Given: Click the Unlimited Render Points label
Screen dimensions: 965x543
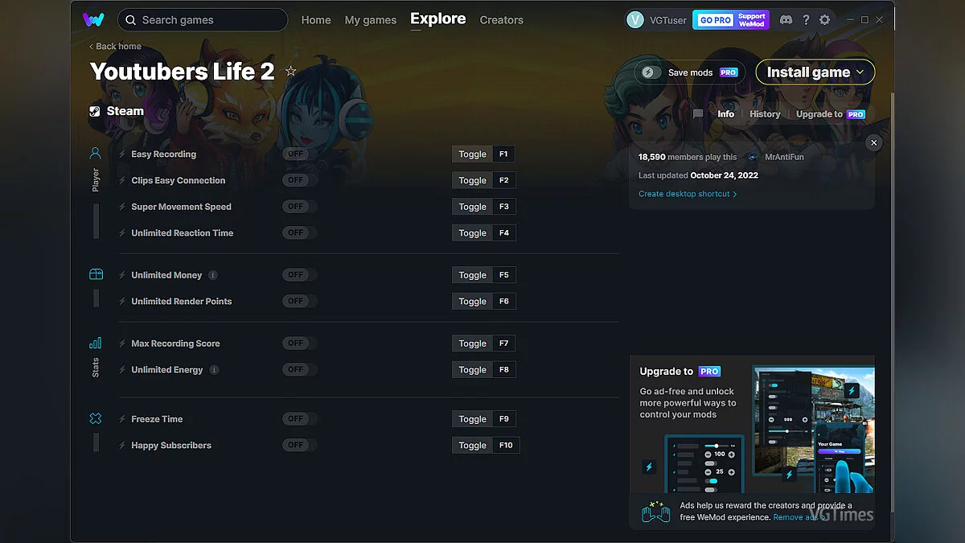Looking at the screenshot, I should click(x=181, y=302).
